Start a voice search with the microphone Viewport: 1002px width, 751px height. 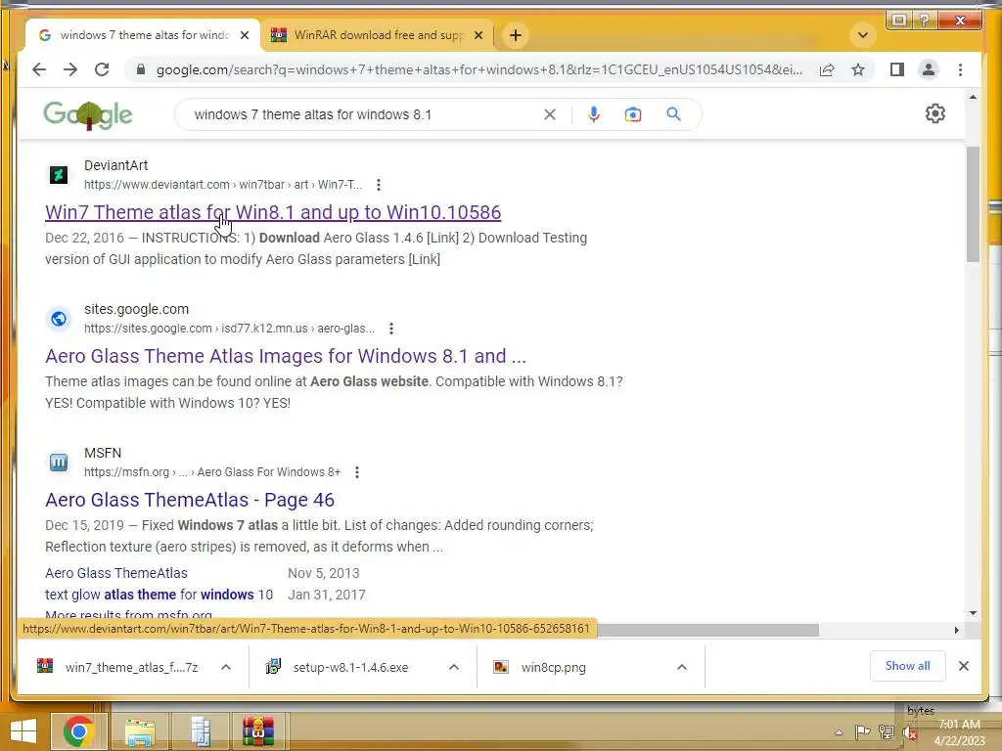click(594, 114)
